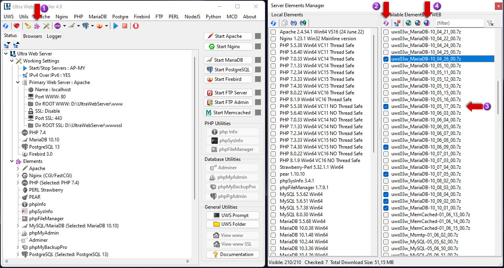Click the globe with red mark icon
The image size is (504, 268).
[418, 23]
